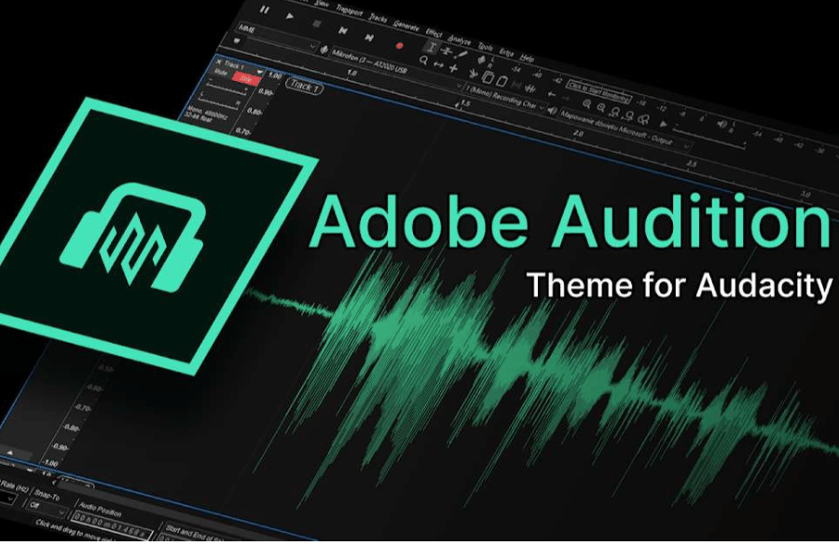Hit the red Record button
Image resolution: width=839 pixels, height=559 pixels.
pyautogui.click(x=399, y=44)
